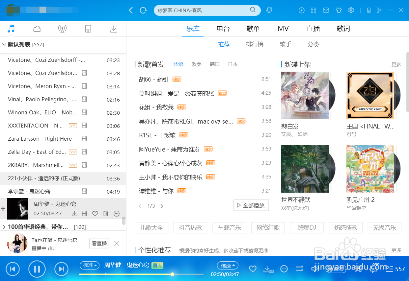The image size is (409, 281).
Task: Open the 无损音乐 tag button
Action: click(x=385, y=227)
